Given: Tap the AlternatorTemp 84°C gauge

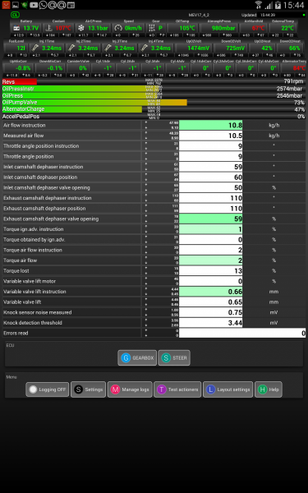Looking at the screenshot, I should tap(293, 68).
